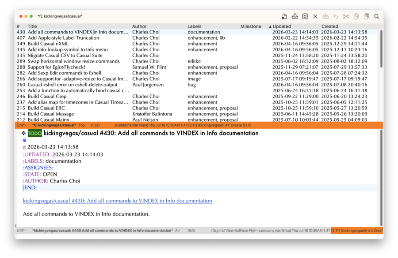
Task: Click the open file tray icon
Action: (295, 16)
